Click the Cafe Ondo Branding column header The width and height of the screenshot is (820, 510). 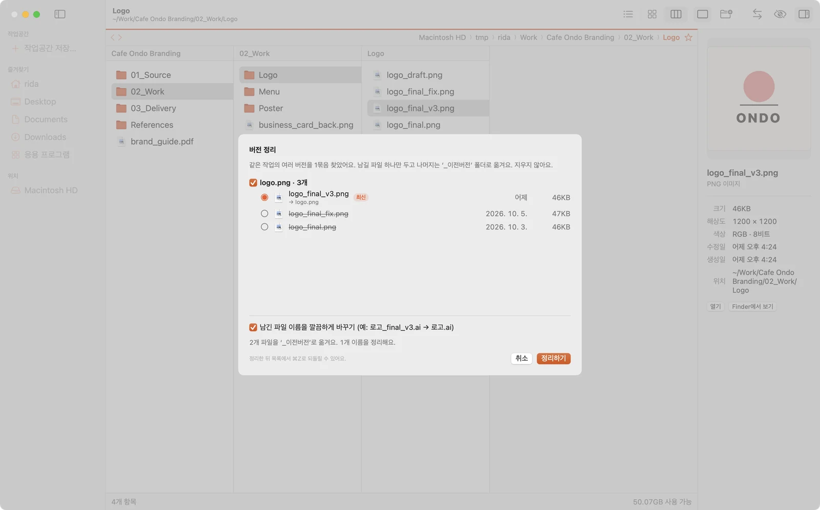click(146, 53)
